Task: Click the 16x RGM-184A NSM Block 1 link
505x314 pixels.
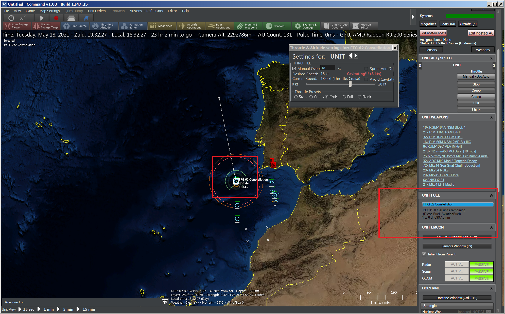Action: coord(444,127)
